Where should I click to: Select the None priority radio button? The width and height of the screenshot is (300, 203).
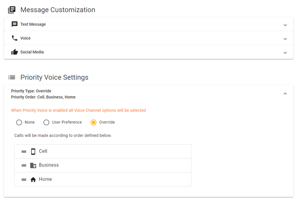(19, 122)
